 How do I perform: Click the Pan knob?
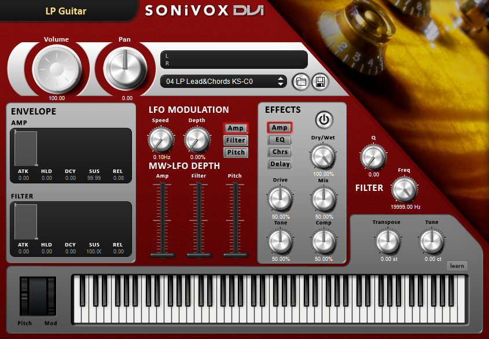(126, 69)
